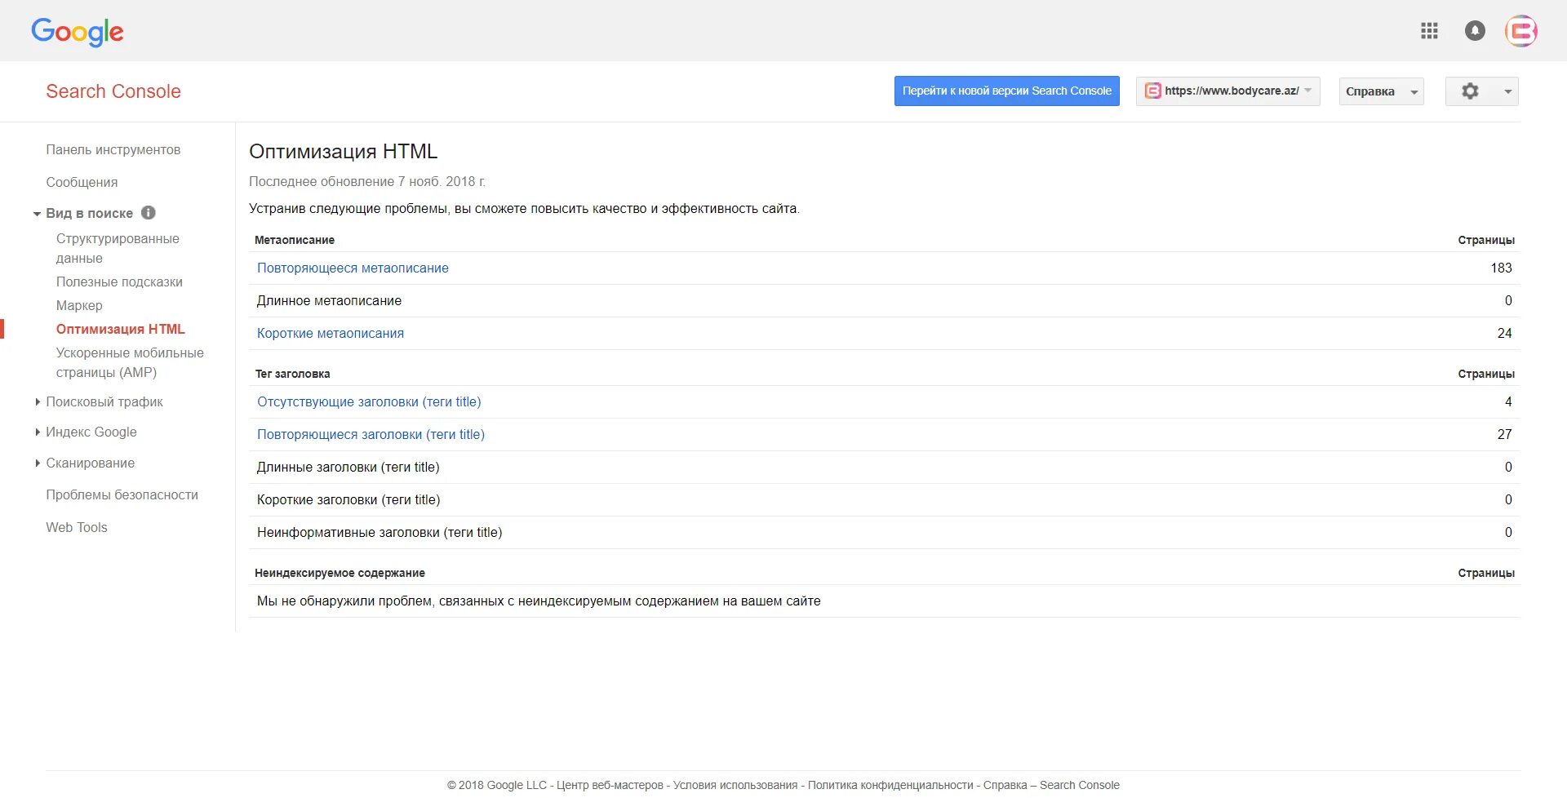This screenshot has height=798, width=1567.
Task: Click the page count 24
Action: 1504,334
